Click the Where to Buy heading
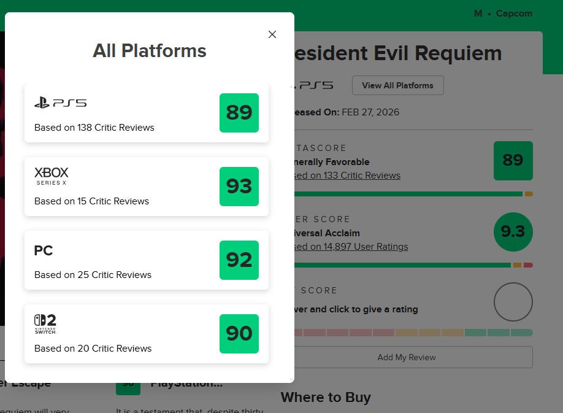The image size is (563, 413). pyautogui.click(x=326, y=397)
